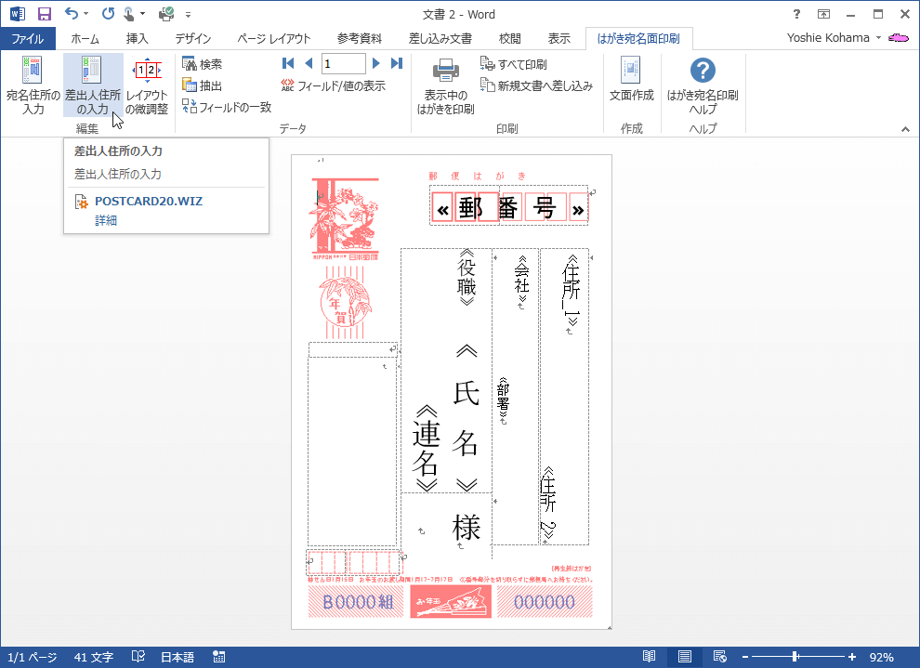Image resolution: width=920 pixels, height=668 pixels.
Task: Click the 検索 command
Action: click(x=203, y=64)
